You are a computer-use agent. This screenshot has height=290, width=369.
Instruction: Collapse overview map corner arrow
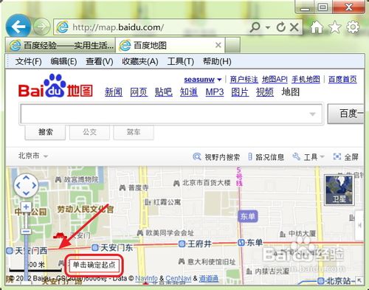(x=359, y=280)
